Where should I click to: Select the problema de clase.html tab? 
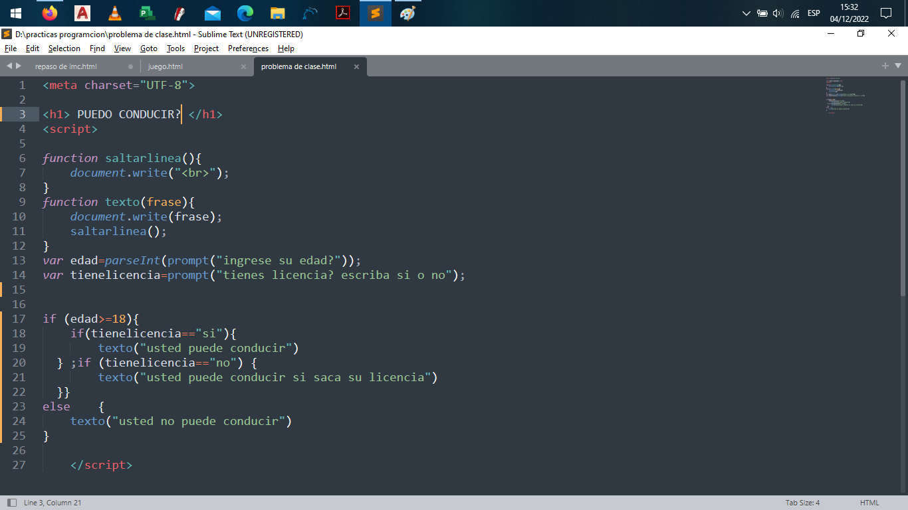pos(298,66)
